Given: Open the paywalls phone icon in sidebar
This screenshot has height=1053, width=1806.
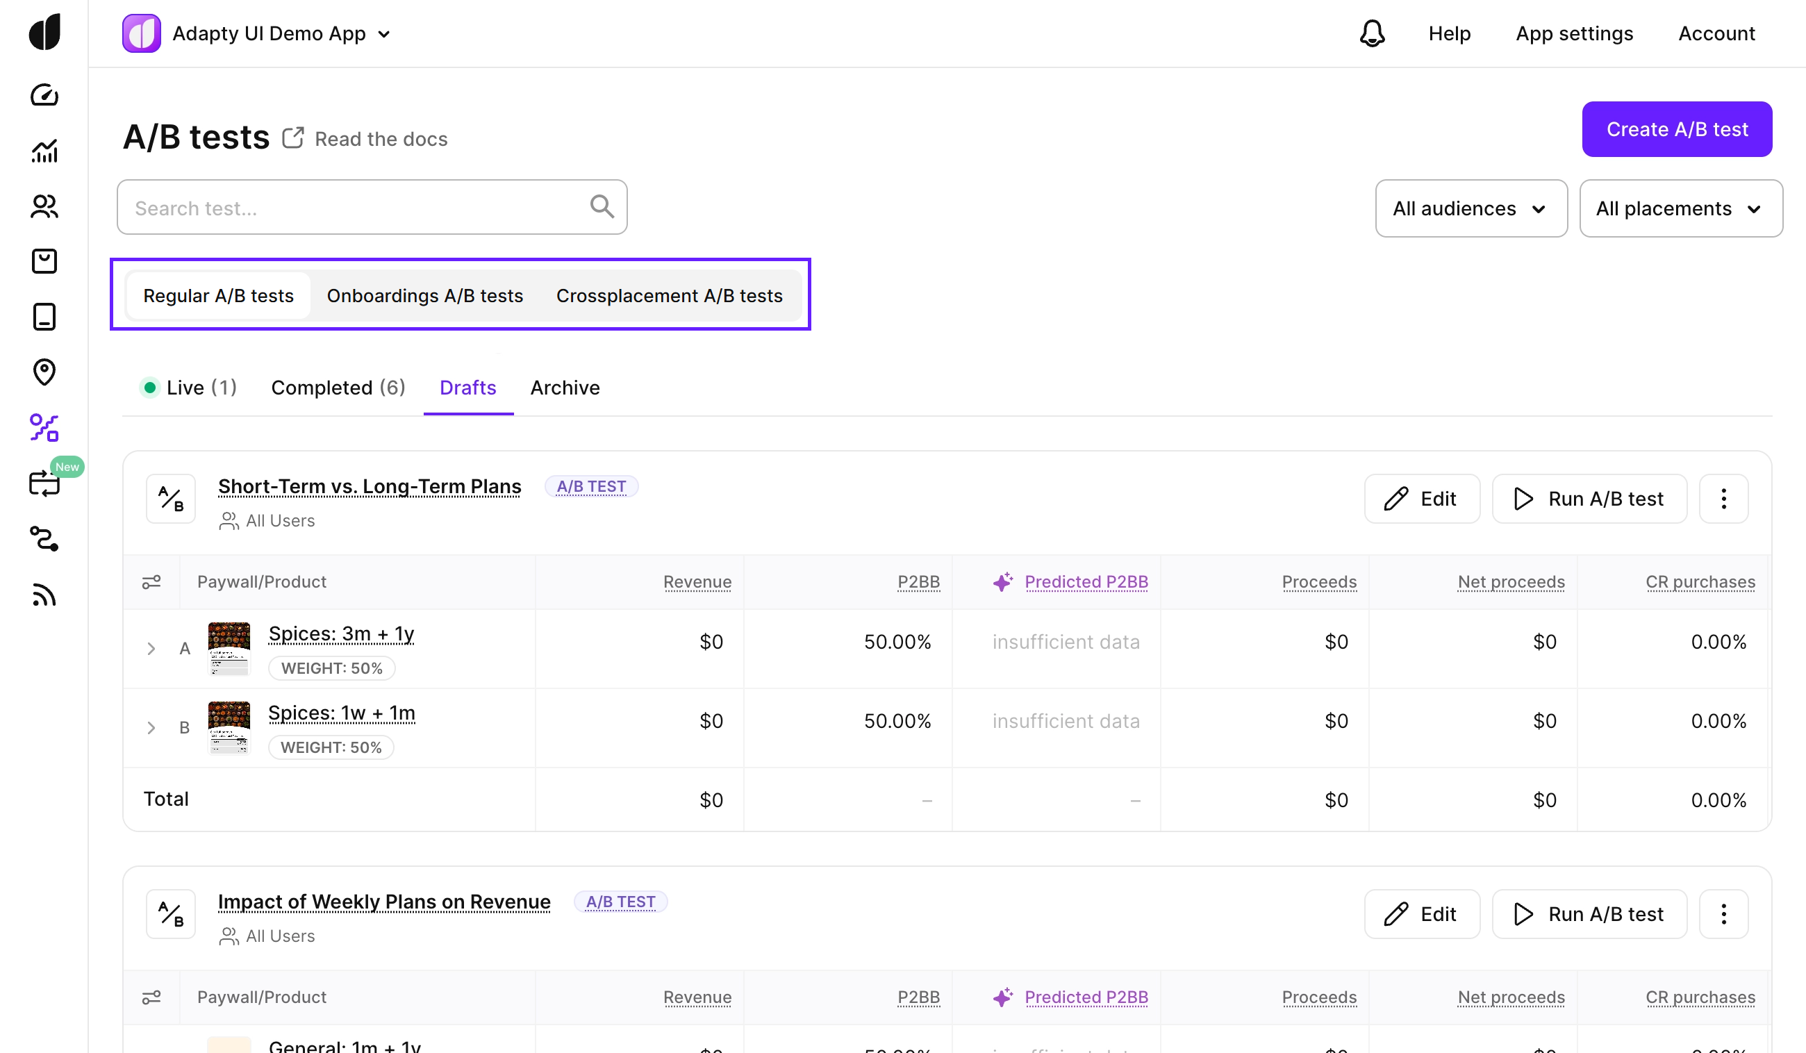Looking at the screenshot, I should (x=44, y=317).
